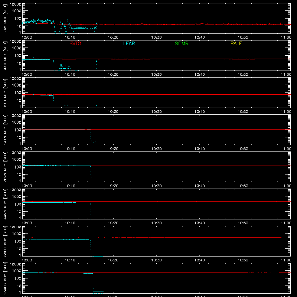This screenshot has height=297, width=297.
Task: Click the cyan LEAR legend label
Action: tap(129, 43)
